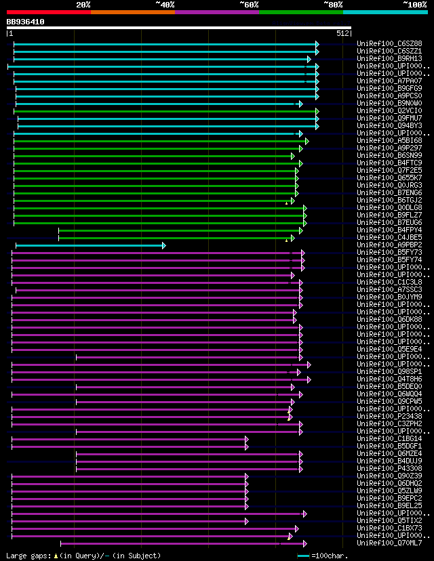Select the UniRef100_A9P297 label
This screenshot has width=434, height=561.
click(389, 148)
